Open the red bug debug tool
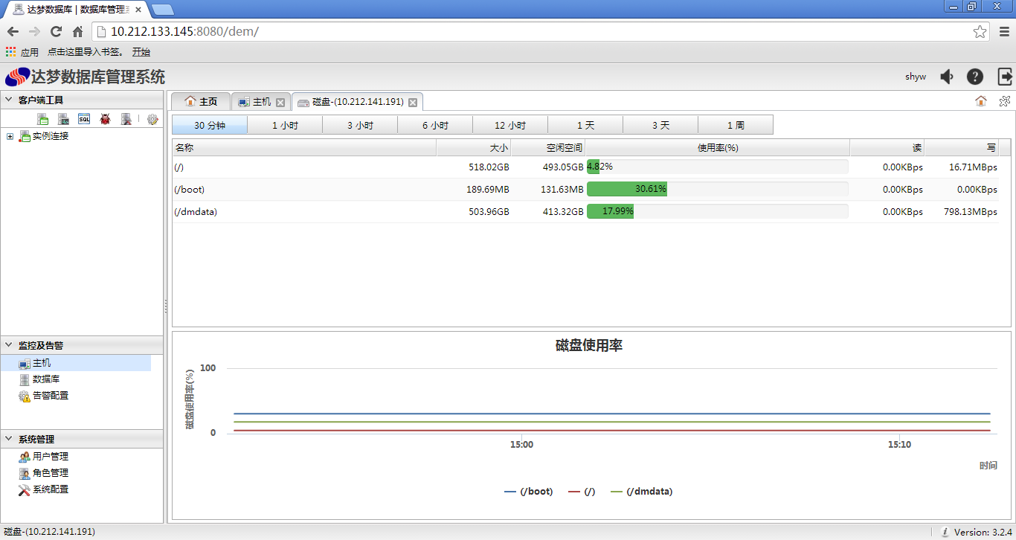Screen dimensions: 1016x540 tap(106, 119)
